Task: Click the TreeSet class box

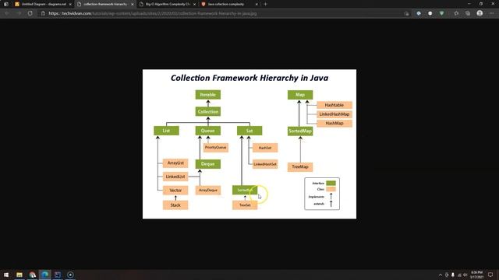Action: 245,205
